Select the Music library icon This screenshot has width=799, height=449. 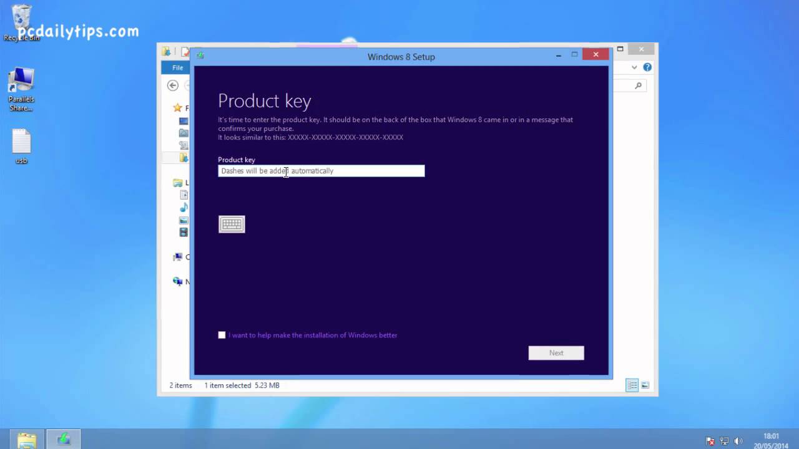(184, 208)
